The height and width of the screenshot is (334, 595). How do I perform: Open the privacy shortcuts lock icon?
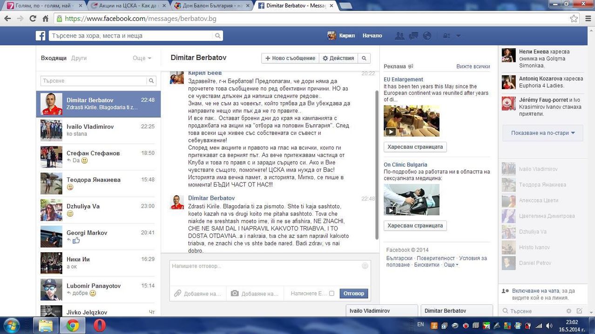446,36
